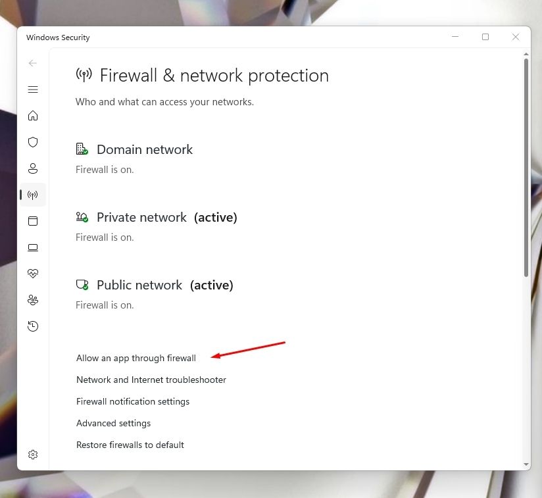Open Advanced settings for the firewall

[113, 423]
